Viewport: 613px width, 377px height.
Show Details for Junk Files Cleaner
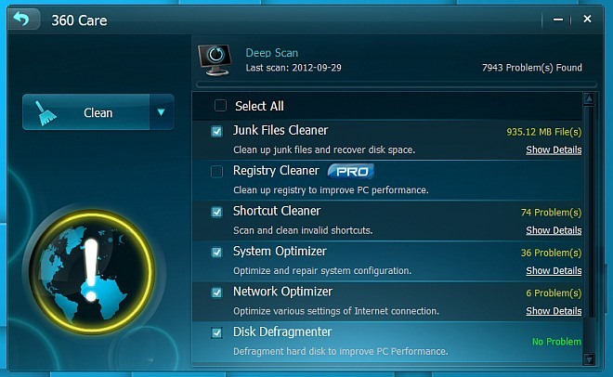coord(554,150)
